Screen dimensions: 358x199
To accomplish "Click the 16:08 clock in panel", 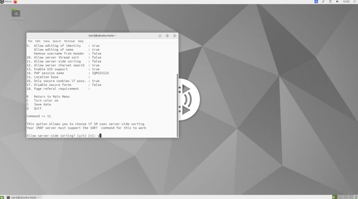I will [x=346, y=2].
